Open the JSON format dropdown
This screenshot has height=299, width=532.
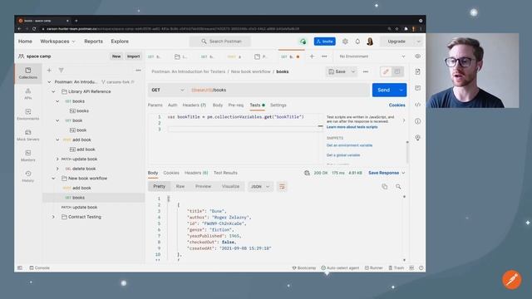(260, 186)
